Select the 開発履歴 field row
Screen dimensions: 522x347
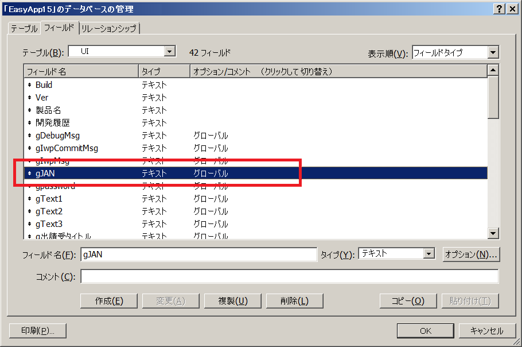pos(256,123)
